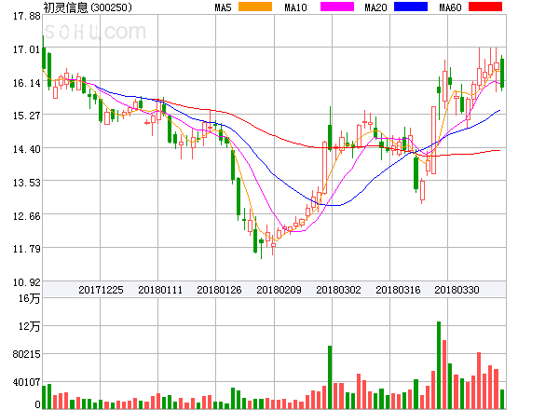559x410 pixels.
Task: Click the 16万 volume axis label
Action: (x=29, y=298)
